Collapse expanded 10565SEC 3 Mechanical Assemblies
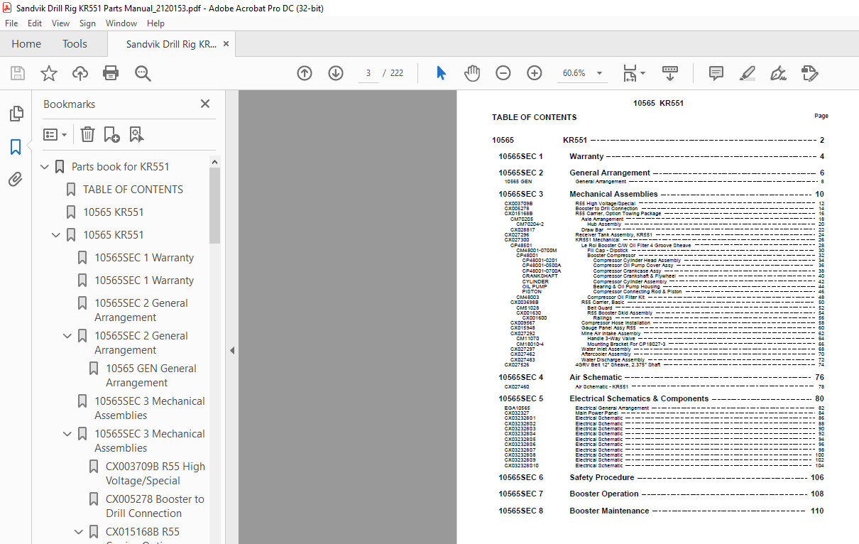The width and height of the screenshot is (859, 544). tap(67, 434)
